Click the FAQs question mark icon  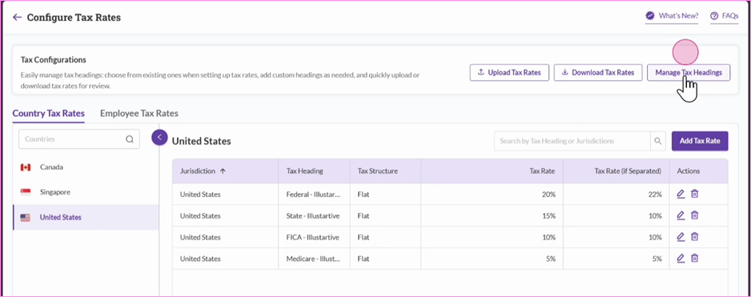[x=714, y=16]
